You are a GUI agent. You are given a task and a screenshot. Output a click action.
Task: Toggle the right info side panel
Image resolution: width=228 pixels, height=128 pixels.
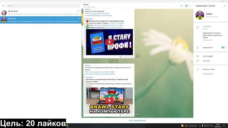[186, 6]
